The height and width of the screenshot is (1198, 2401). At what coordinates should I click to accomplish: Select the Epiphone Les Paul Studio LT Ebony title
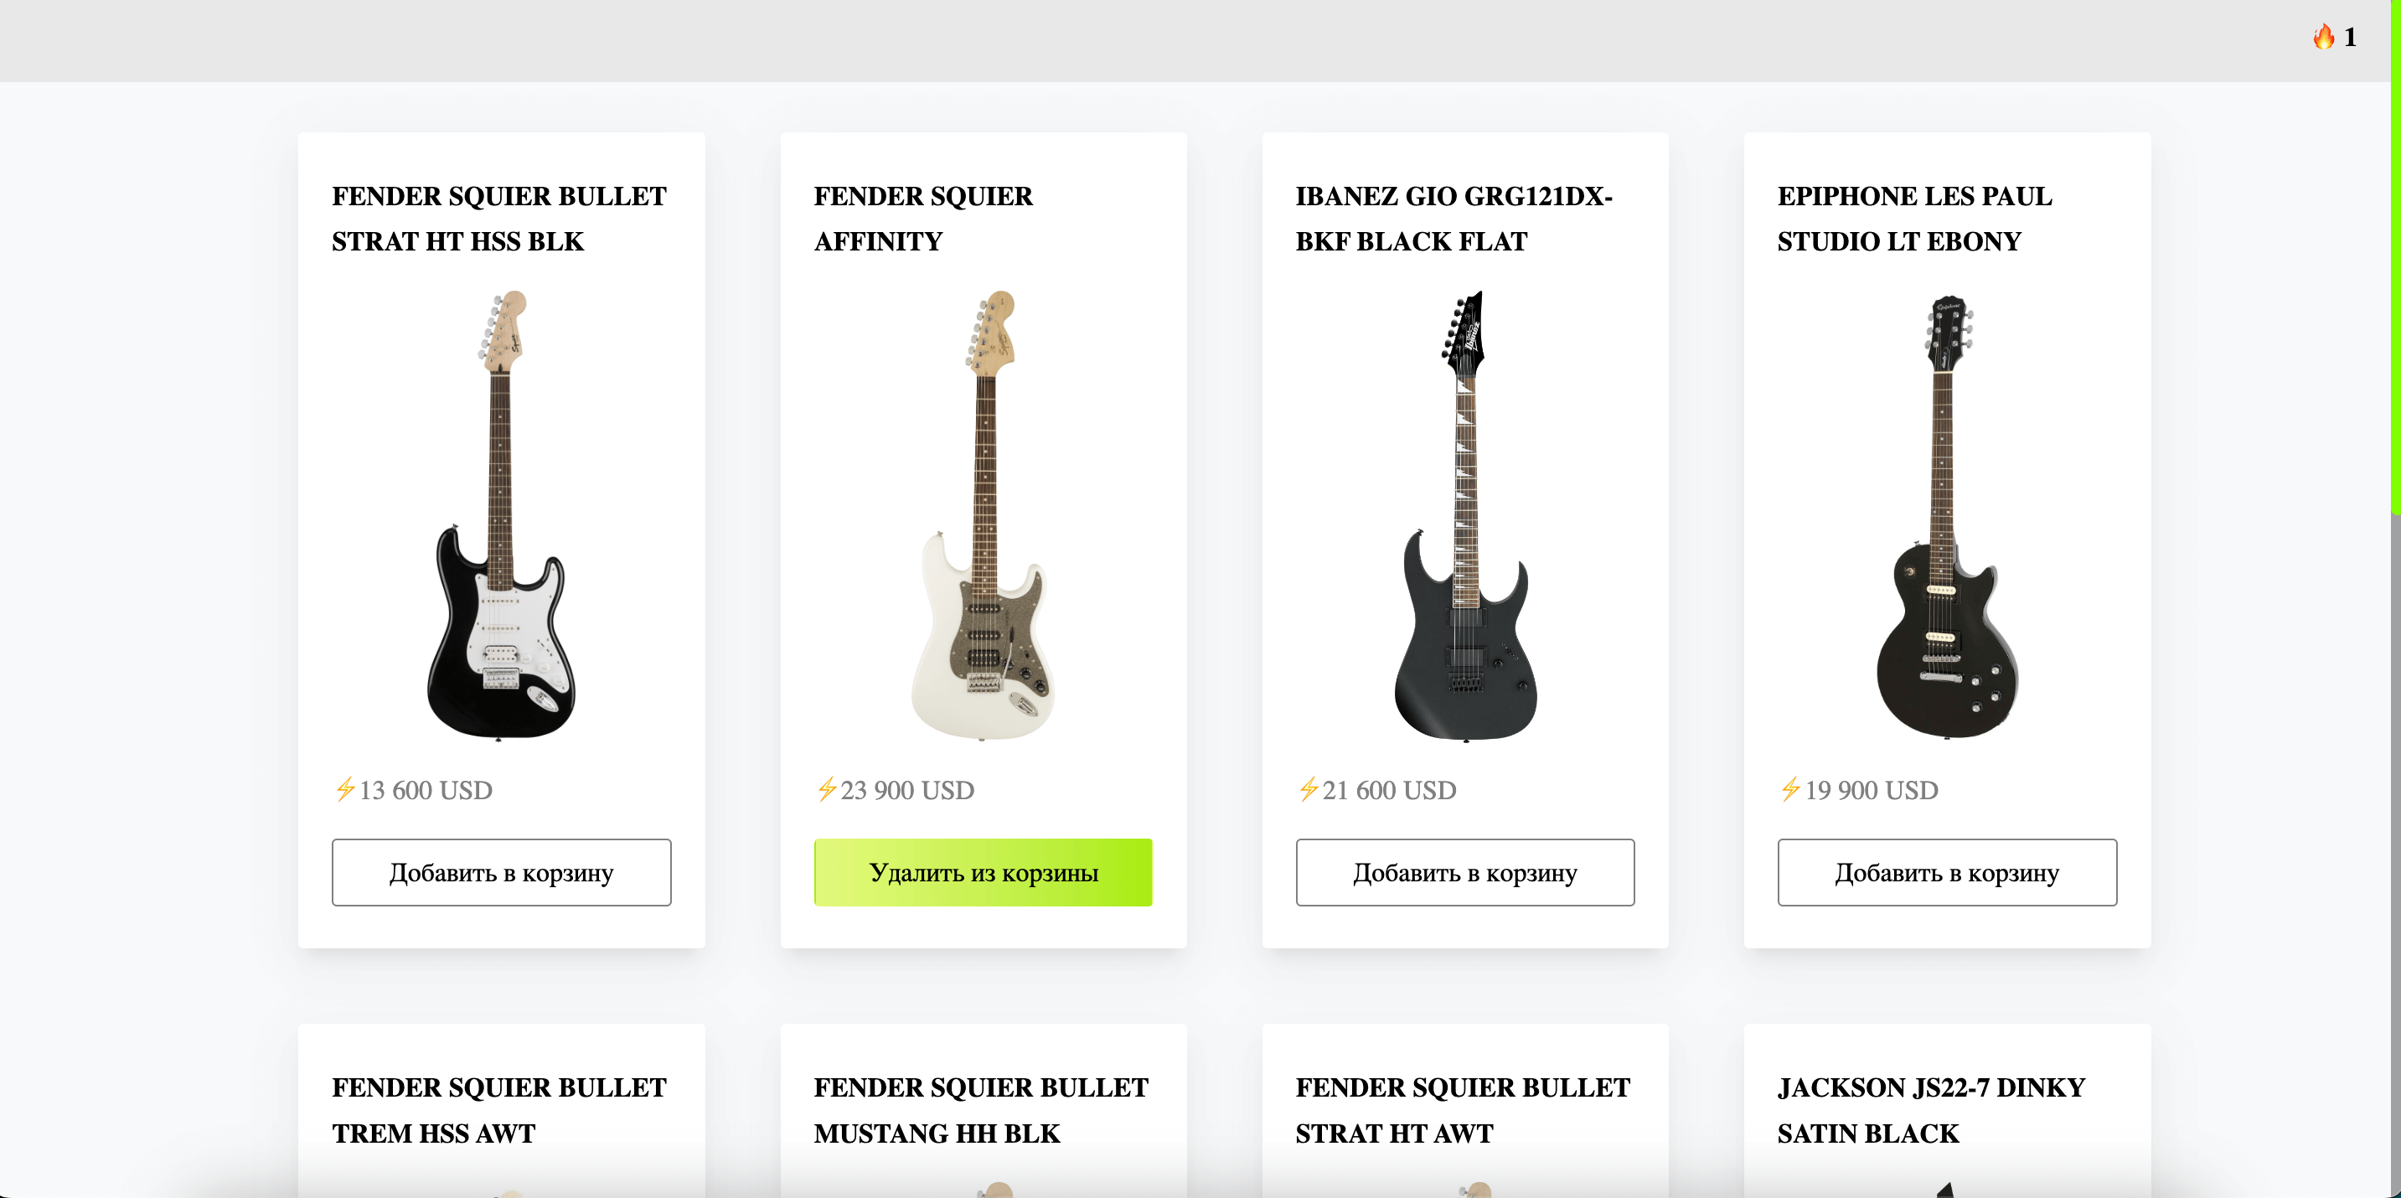pyautogui.click(x=1914, y=218)
